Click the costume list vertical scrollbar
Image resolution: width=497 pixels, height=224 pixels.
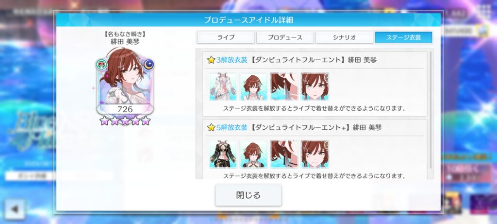click(x=431, y=110)
